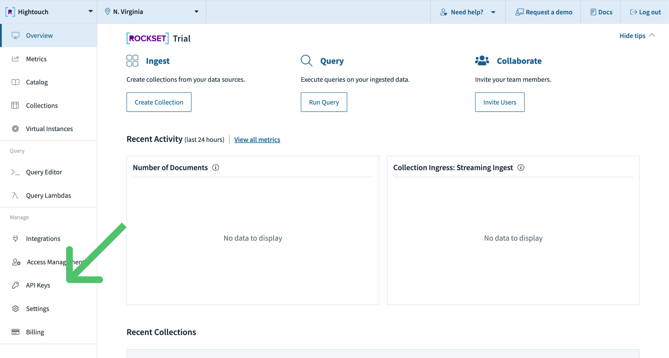
Task: Click the API Keys key icon
Action: pos(15,285)
